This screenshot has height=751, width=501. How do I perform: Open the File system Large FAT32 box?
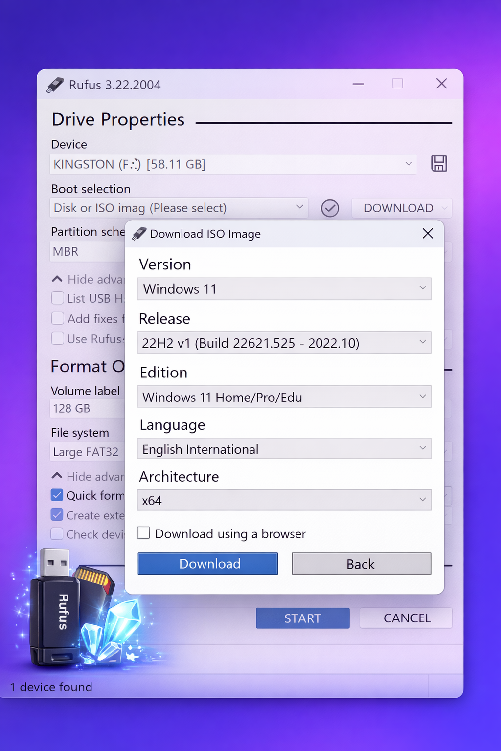click(x=88, y=452)
